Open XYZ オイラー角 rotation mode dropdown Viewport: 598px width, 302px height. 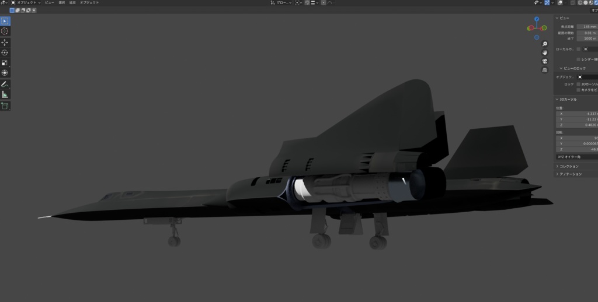point(577,157)
